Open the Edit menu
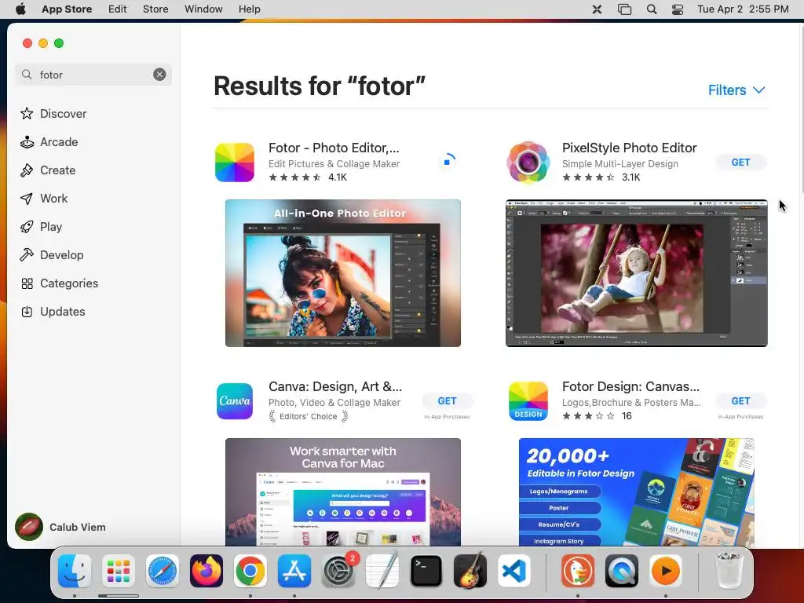The height and width of the screenshot is (603, 804). click(x=118, y=9)
